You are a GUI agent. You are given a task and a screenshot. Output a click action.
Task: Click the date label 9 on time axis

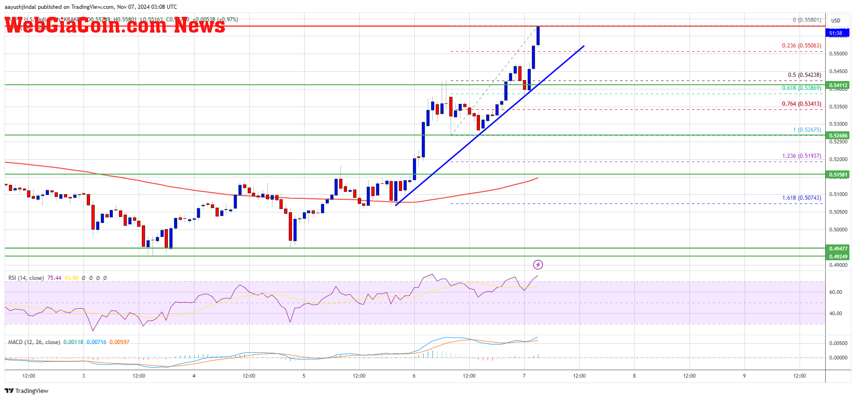pyautogui.click(x=744, y=376)
